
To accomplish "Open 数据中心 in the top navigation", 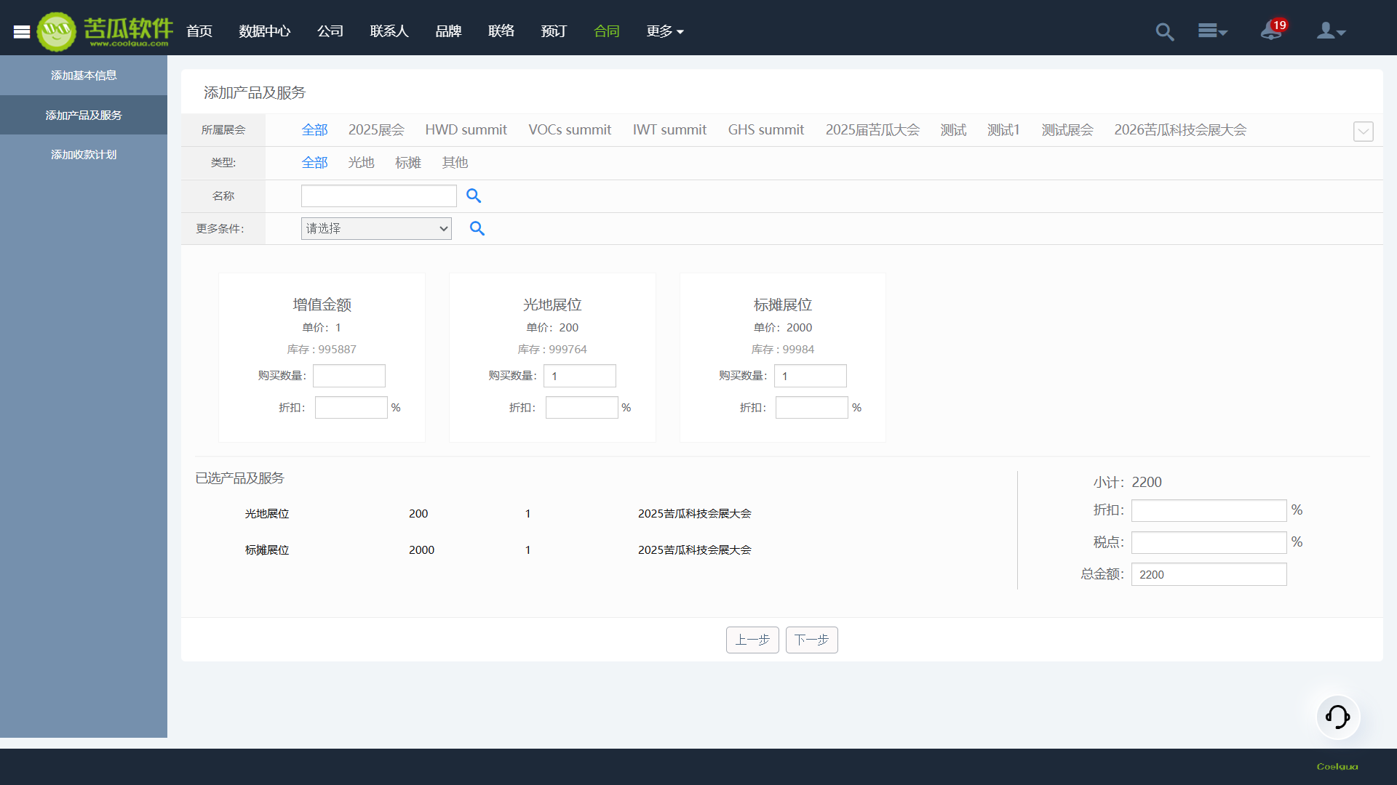I will (x=265, y=31).
